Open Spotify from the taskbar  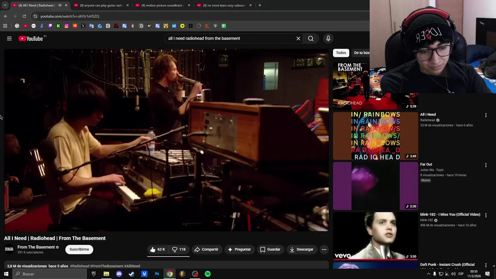[x=208, y=274]
